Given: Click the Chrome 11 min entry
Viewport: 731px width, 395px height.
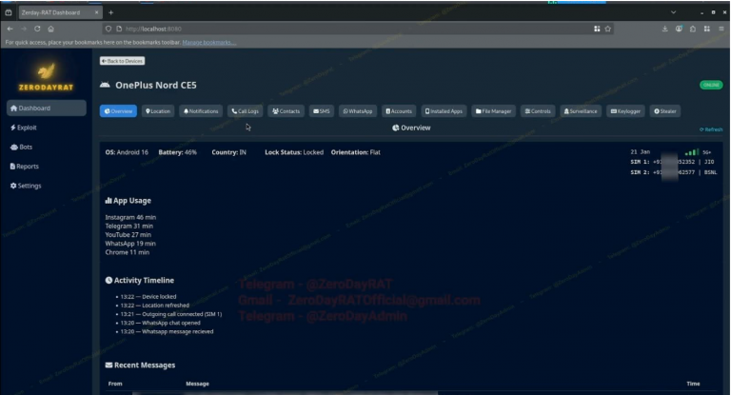Looking at the screenshot, I should click(x=128, y=252).
